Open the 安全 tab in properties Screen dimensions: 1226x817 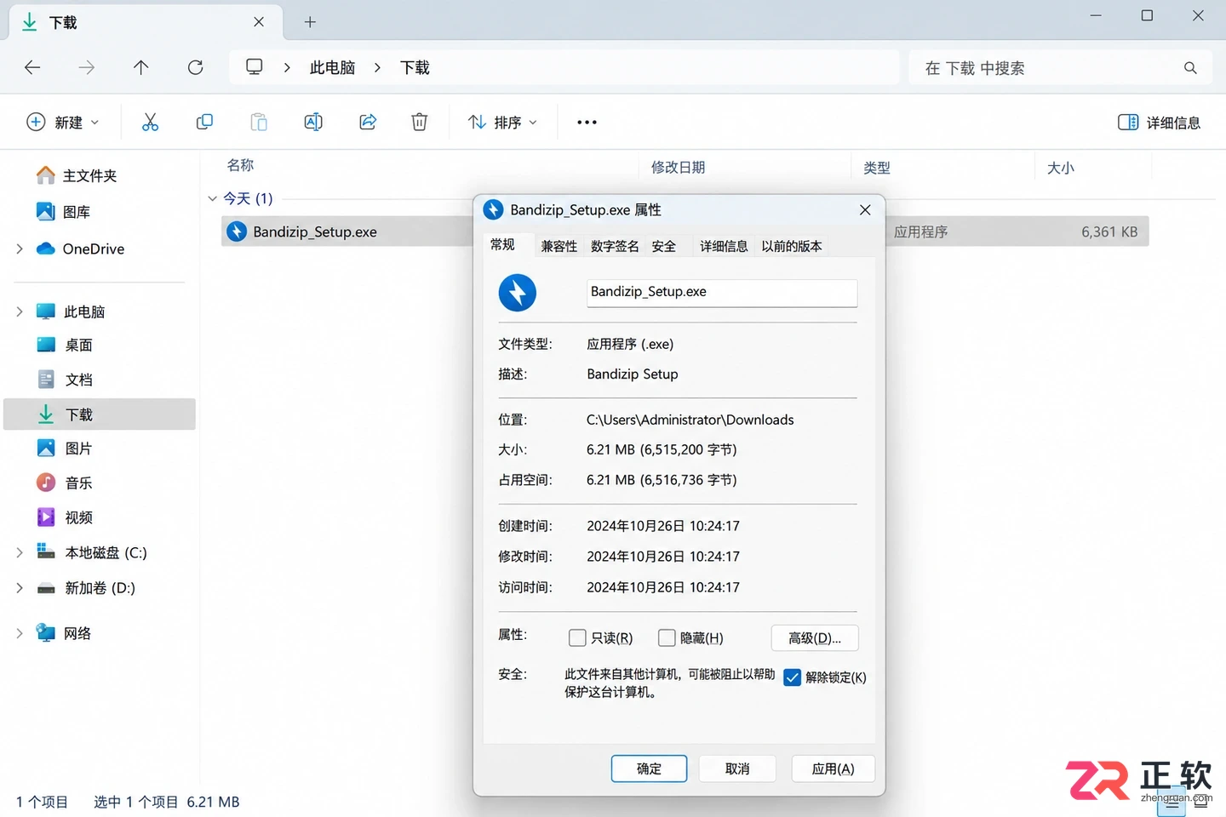pos(664,246)
